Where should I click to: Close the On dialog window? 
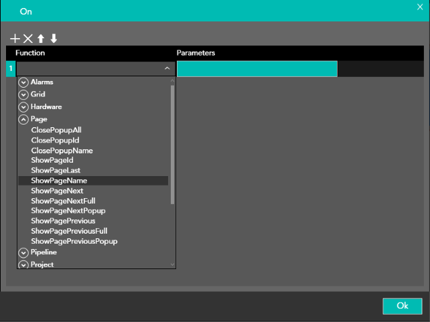click(x=419, y=7)
